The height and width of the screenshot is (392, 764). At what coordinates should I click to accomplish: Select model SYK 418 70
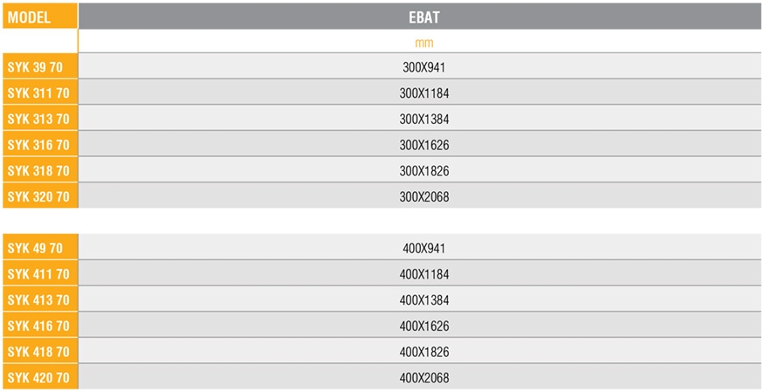(38, 352)
